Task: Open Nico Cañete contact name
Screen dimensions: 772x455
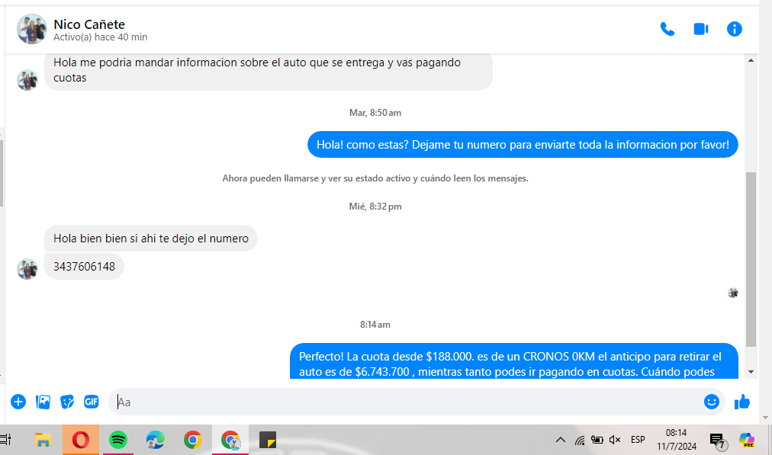Action: pyautogui.click(x=89, y=24)
